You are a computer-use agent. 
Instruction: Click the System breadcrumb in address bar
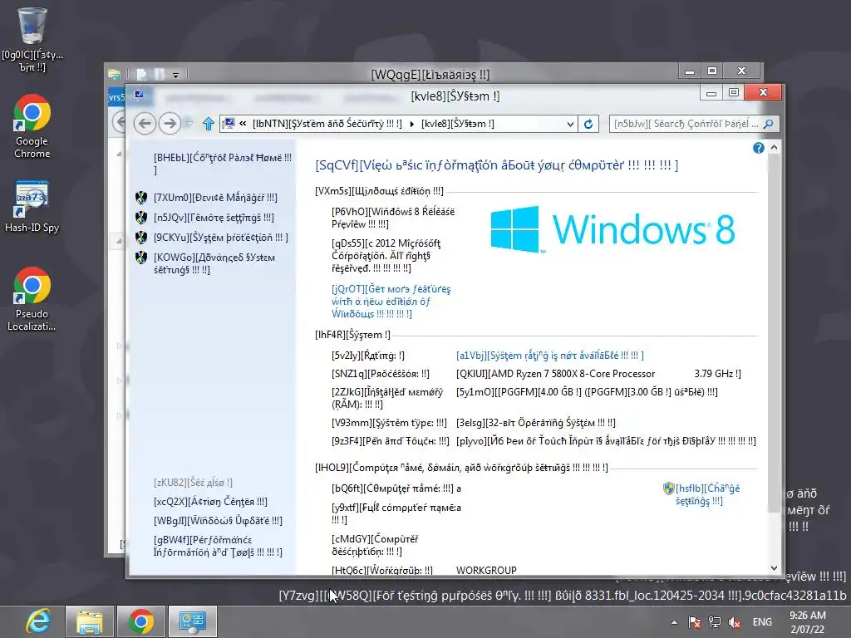point(458,124)
